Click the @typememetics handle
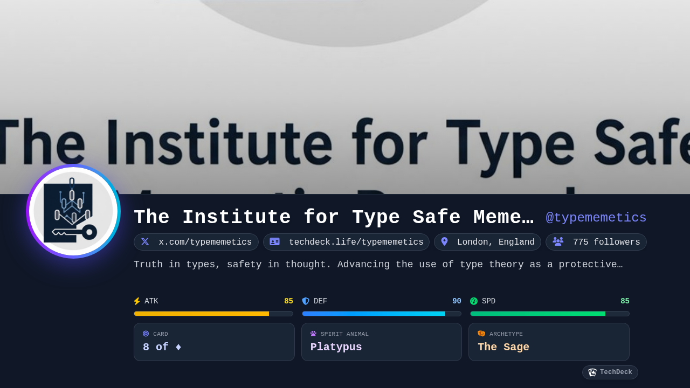Image resolution: width=690 pixels, height=388 pixels. click(x=596, y=218)
